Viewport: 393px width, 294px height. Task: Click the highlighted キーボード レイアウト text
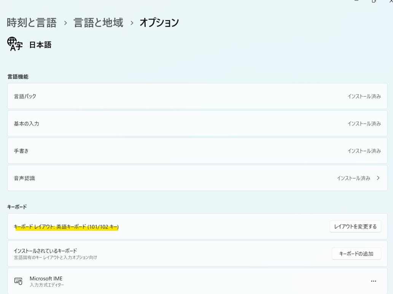66,227
